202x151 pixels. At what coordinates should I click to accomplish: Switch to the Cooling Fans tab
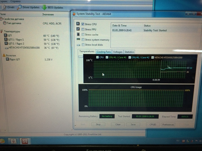tap(103, 52)
